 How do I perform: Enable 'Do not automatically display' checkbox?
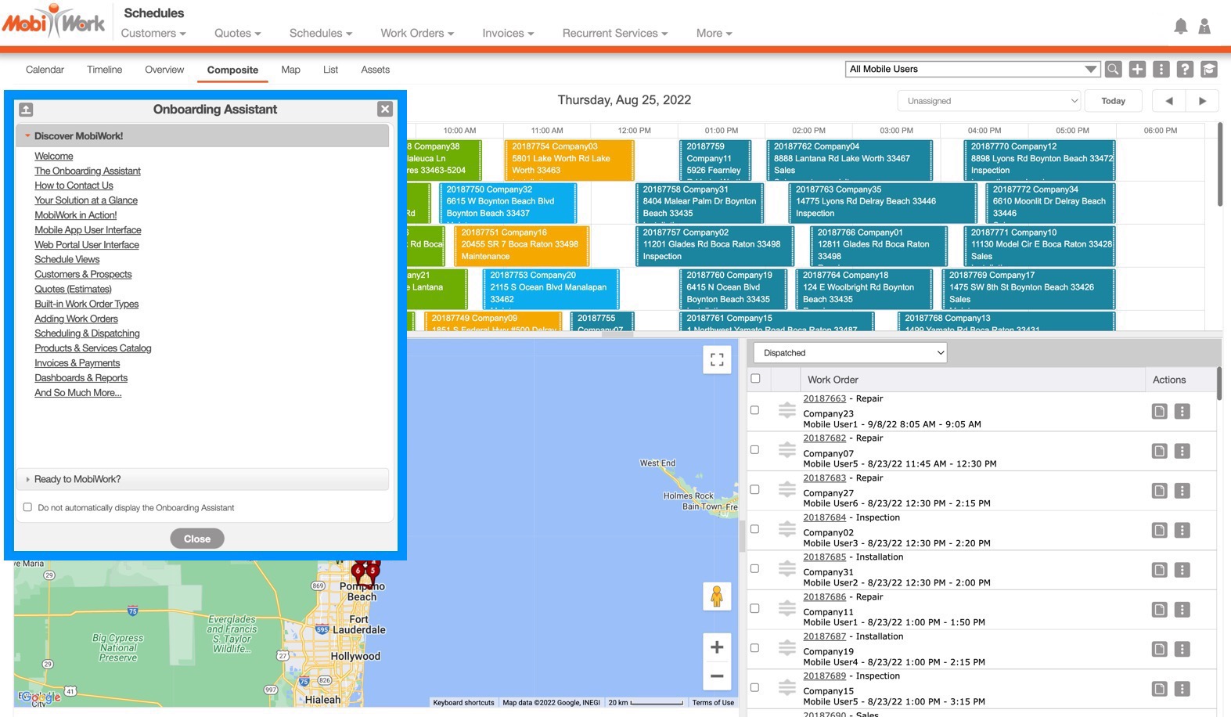tap(28, 507)
